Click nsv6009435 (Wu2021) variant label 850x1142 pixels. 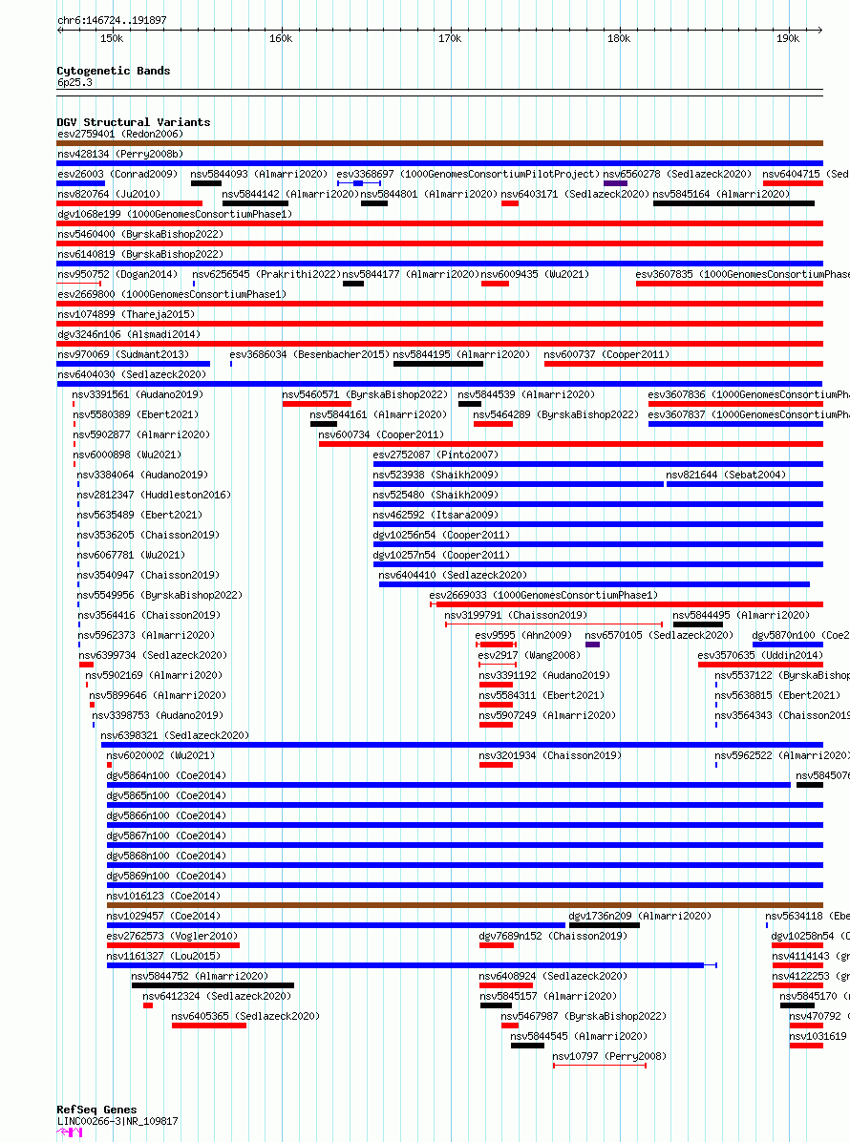coord(536,275)
